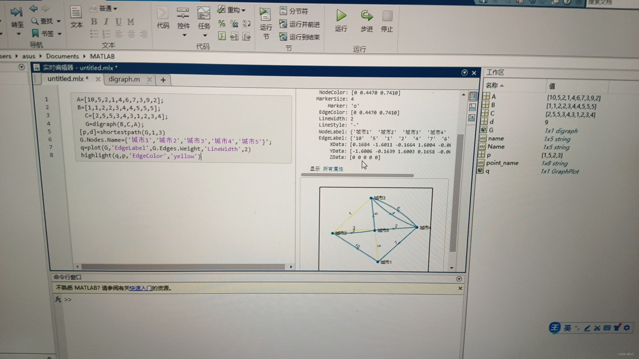Click the output pane horizontal scrollbar
Screen dimensions: 639x359
point(357,175)
